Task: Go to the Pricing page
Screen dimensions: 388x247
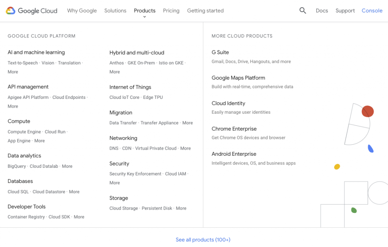Action: tap(171, 11)
